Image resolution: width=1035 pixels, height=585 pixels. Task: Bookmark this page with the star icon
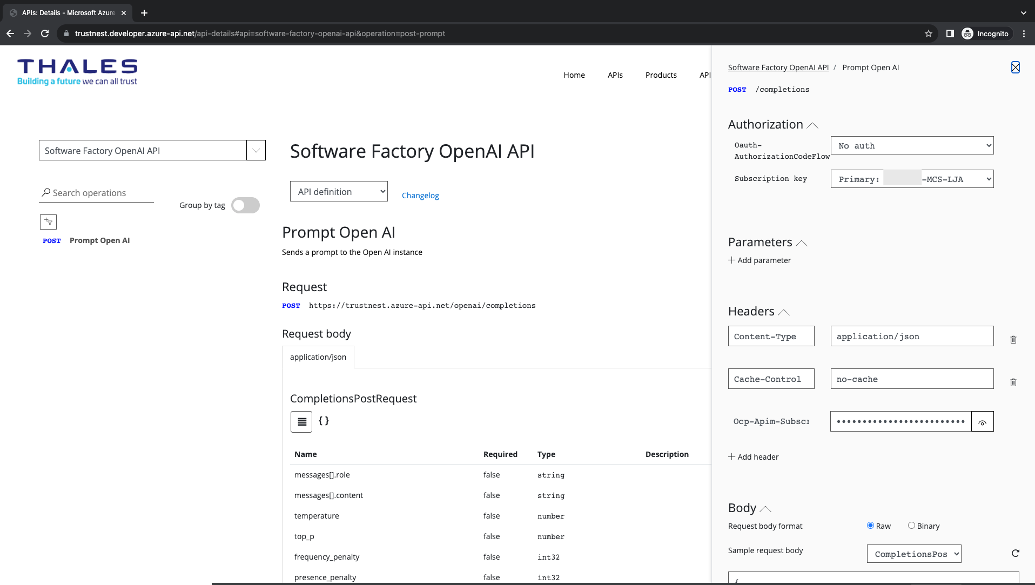[929, 33]
